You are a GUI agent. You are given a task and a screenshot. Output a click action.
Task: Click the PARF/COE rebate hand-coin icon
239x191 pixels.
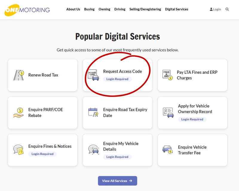click(x=19, y=113)
